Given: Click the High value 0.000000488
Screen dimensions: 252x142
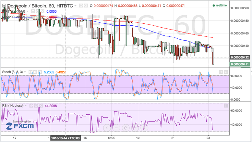Looking at the screenshot, I should (128, 6).
